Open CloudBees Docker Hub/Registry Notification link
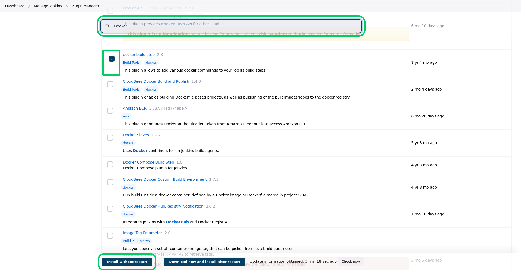 click(x=163, y=206)
